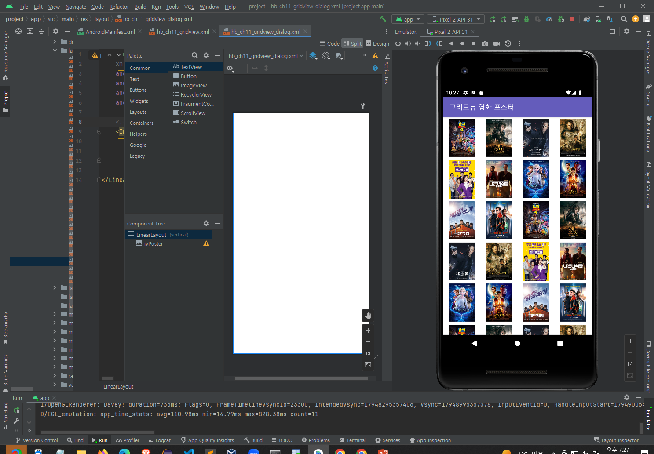The width and height of the screenshot is (654, 454).
Task: Open the Refactor menu
Action: [x=119, y=7]
